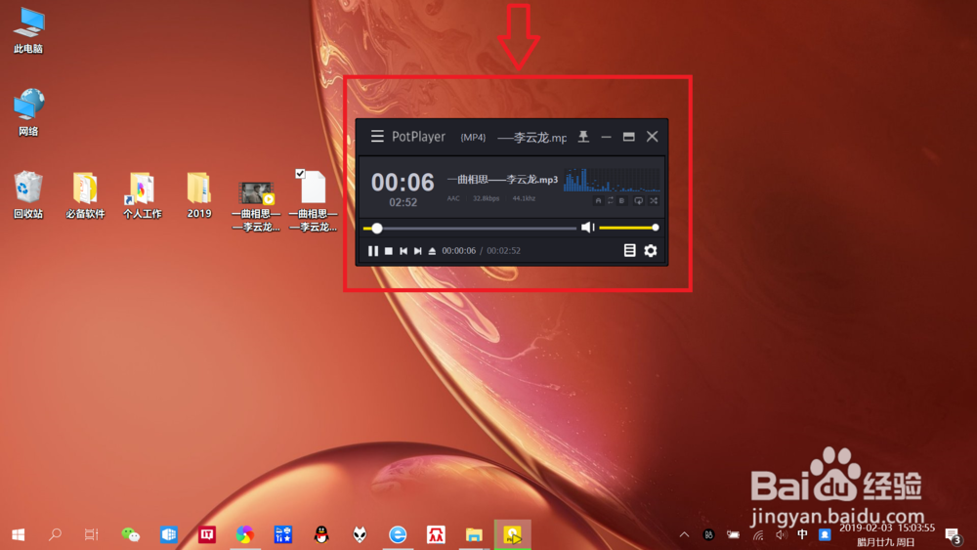
Task: Toggle repeat loop icon between A and B
Action: [610, 200]
